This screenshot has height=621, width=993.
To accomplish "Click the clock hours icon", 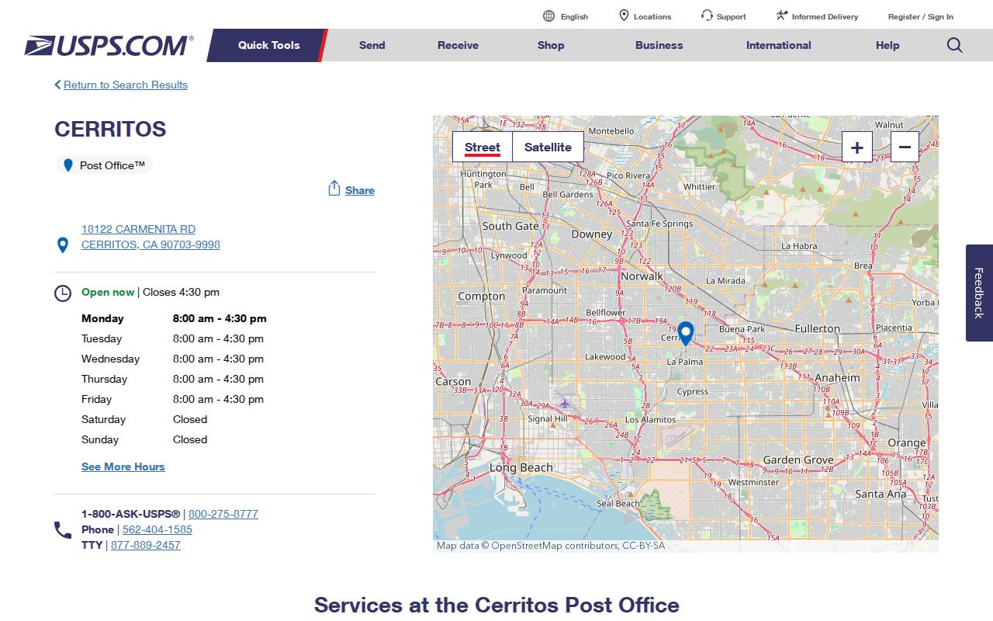I will (x=63, y=293).
